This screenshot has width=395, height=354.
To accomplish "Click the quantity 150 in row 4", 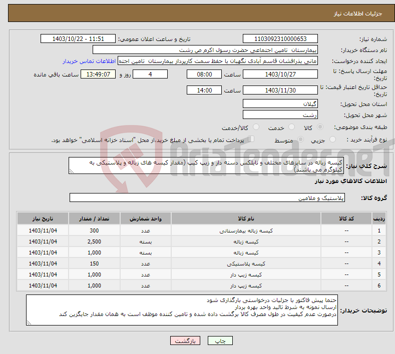I will tap(94, 263).
